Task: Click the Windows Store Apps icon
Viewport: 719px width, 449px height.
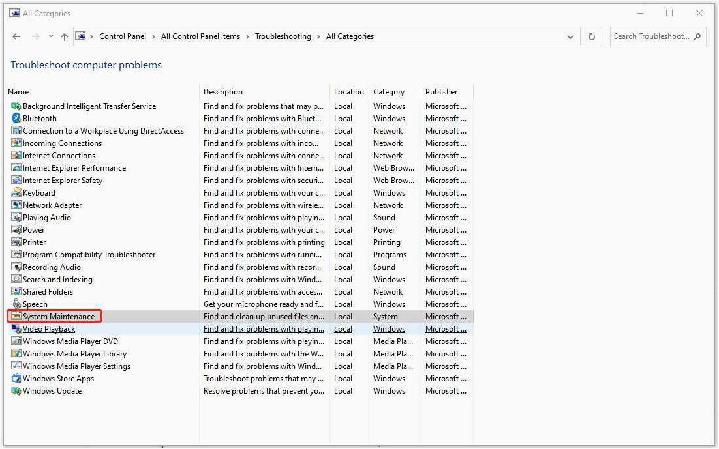Action: (x=16, y=378)
